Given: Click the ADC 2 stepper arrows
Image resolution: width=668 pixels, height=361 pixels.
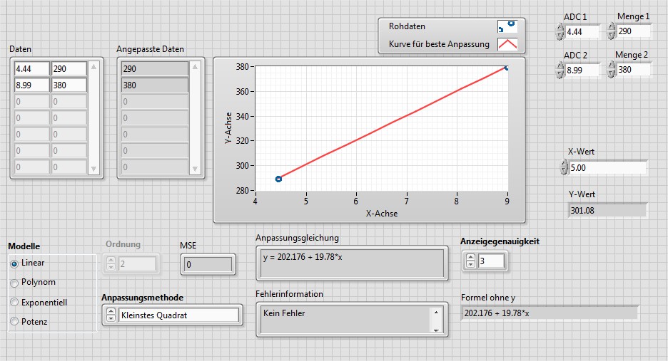Looking at the screenshot, I should pos(560,70).
